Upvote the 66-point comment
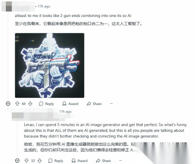 point(17,104)
